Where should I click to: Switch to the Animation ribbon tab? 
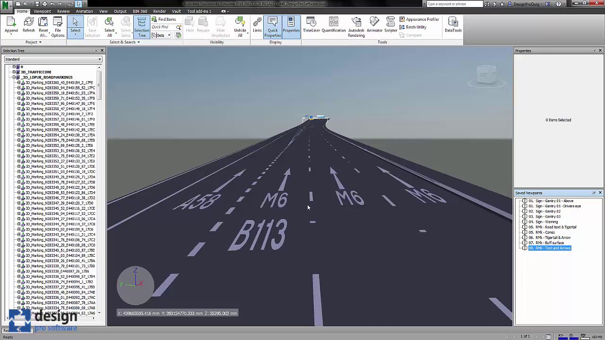point(84,11)
